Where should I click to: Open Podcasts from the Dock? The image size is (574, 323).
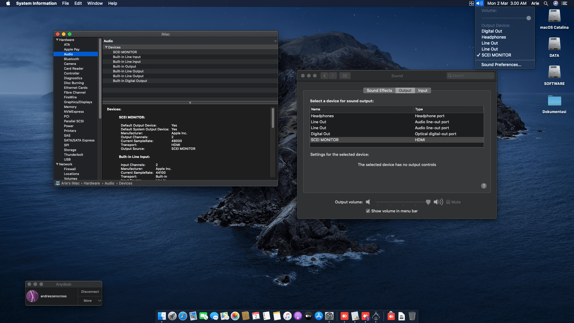tap(298, 316)
